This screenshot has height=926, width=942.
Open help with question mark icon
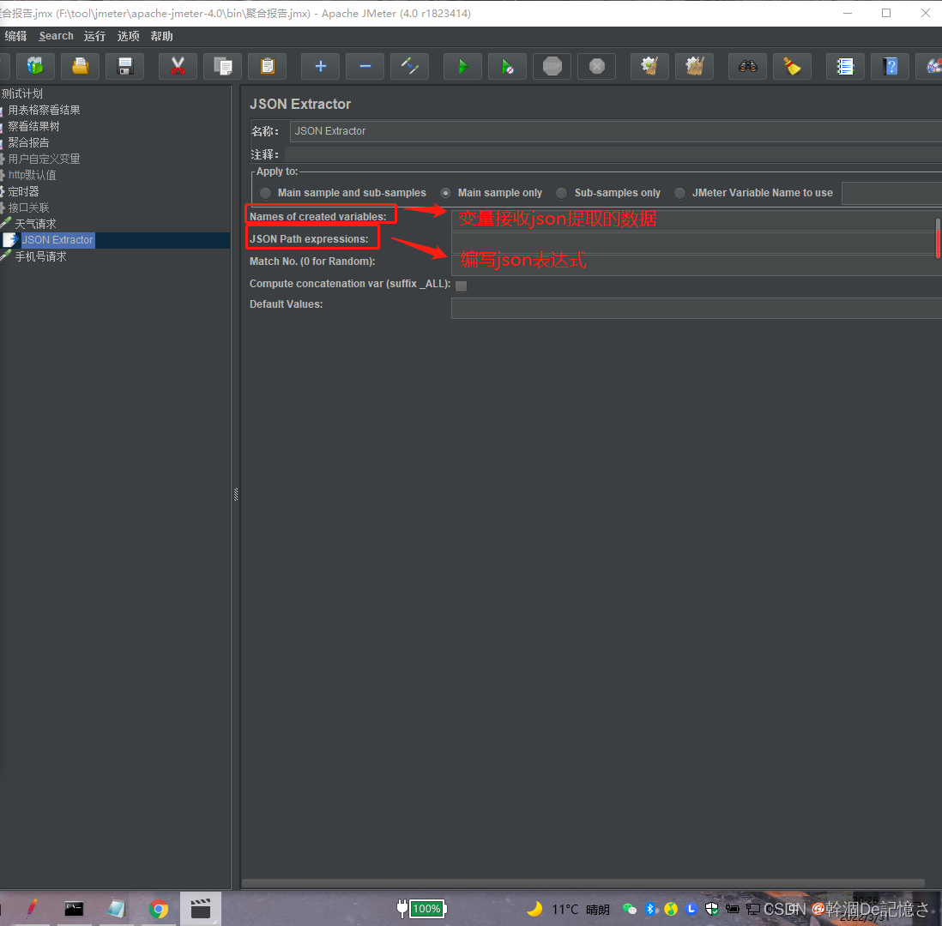(x=891, y=66)
